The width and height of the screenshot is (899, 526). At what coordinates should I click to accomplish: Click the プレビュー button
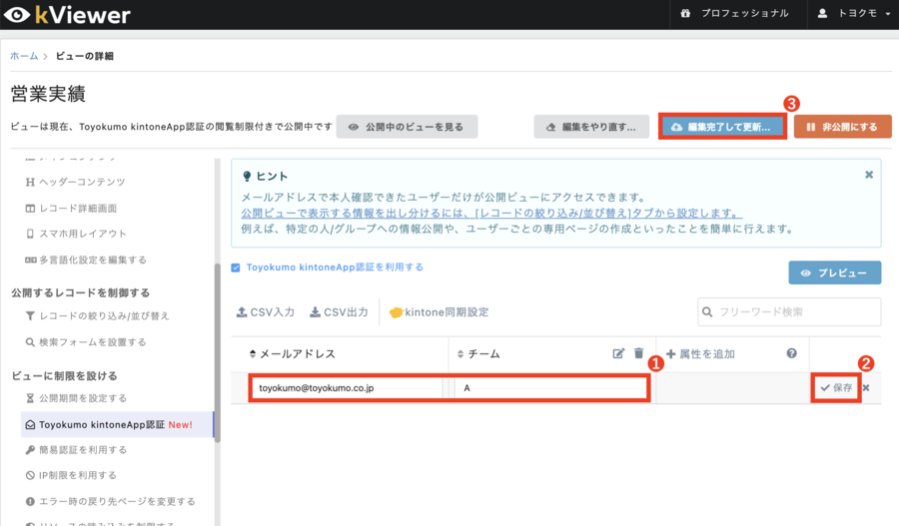835,272
